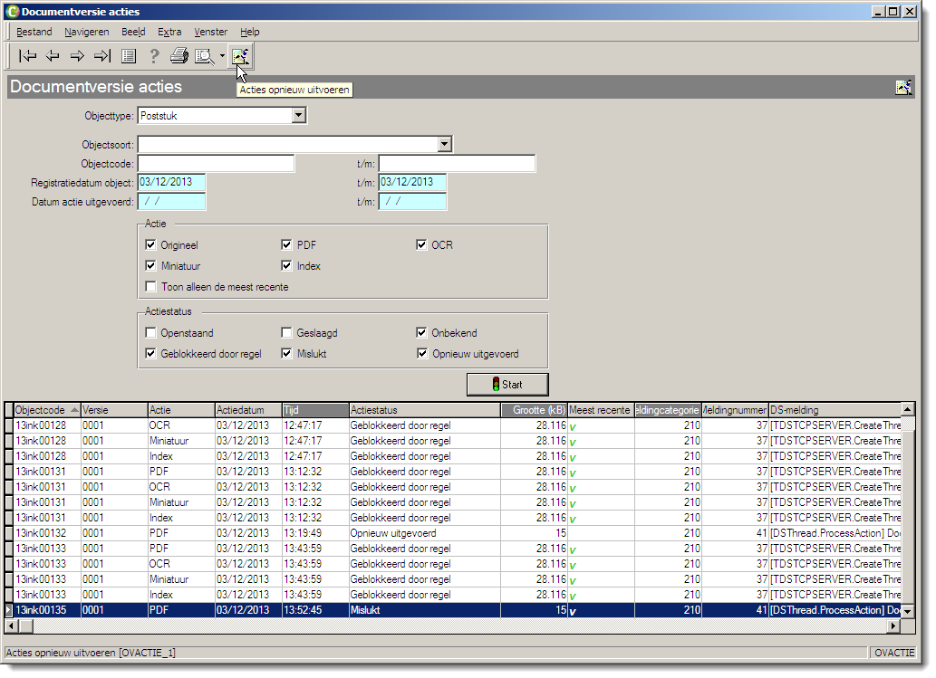Click row selector of 13ink00135 row
The width and height of the screenshot is (936, 678).
click(x=9, y=610)
